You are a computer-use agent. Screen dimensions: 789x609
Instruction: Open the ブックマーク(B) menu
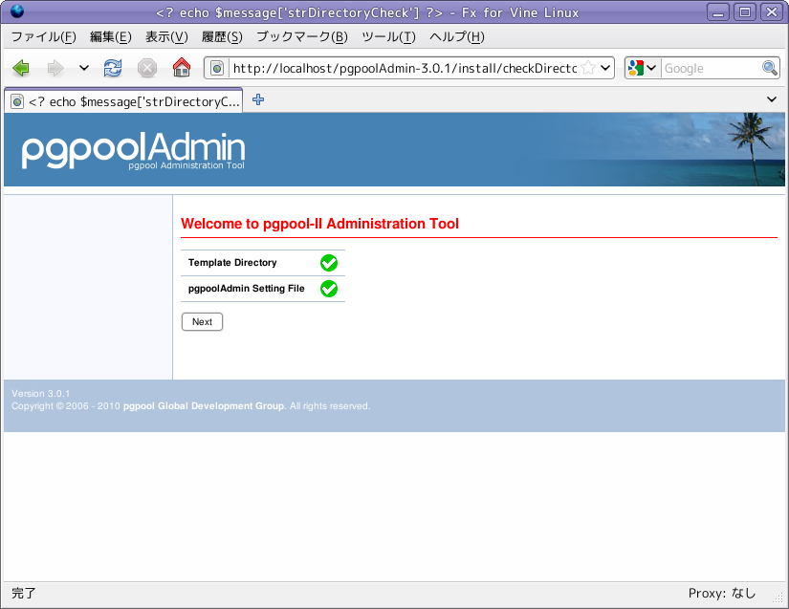tap(301, 37)
